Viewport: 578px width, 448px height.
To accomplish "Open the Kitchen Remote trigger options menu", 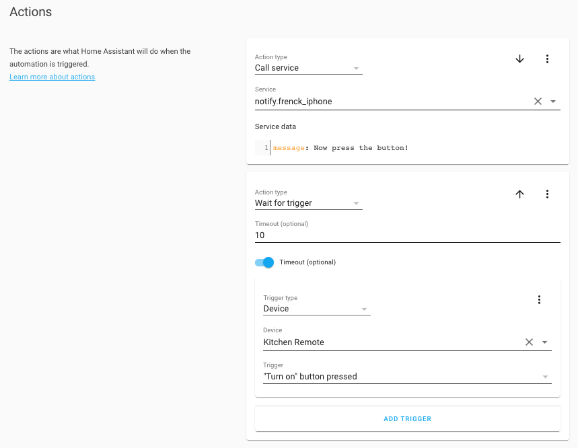I will [x=539, y=299].
